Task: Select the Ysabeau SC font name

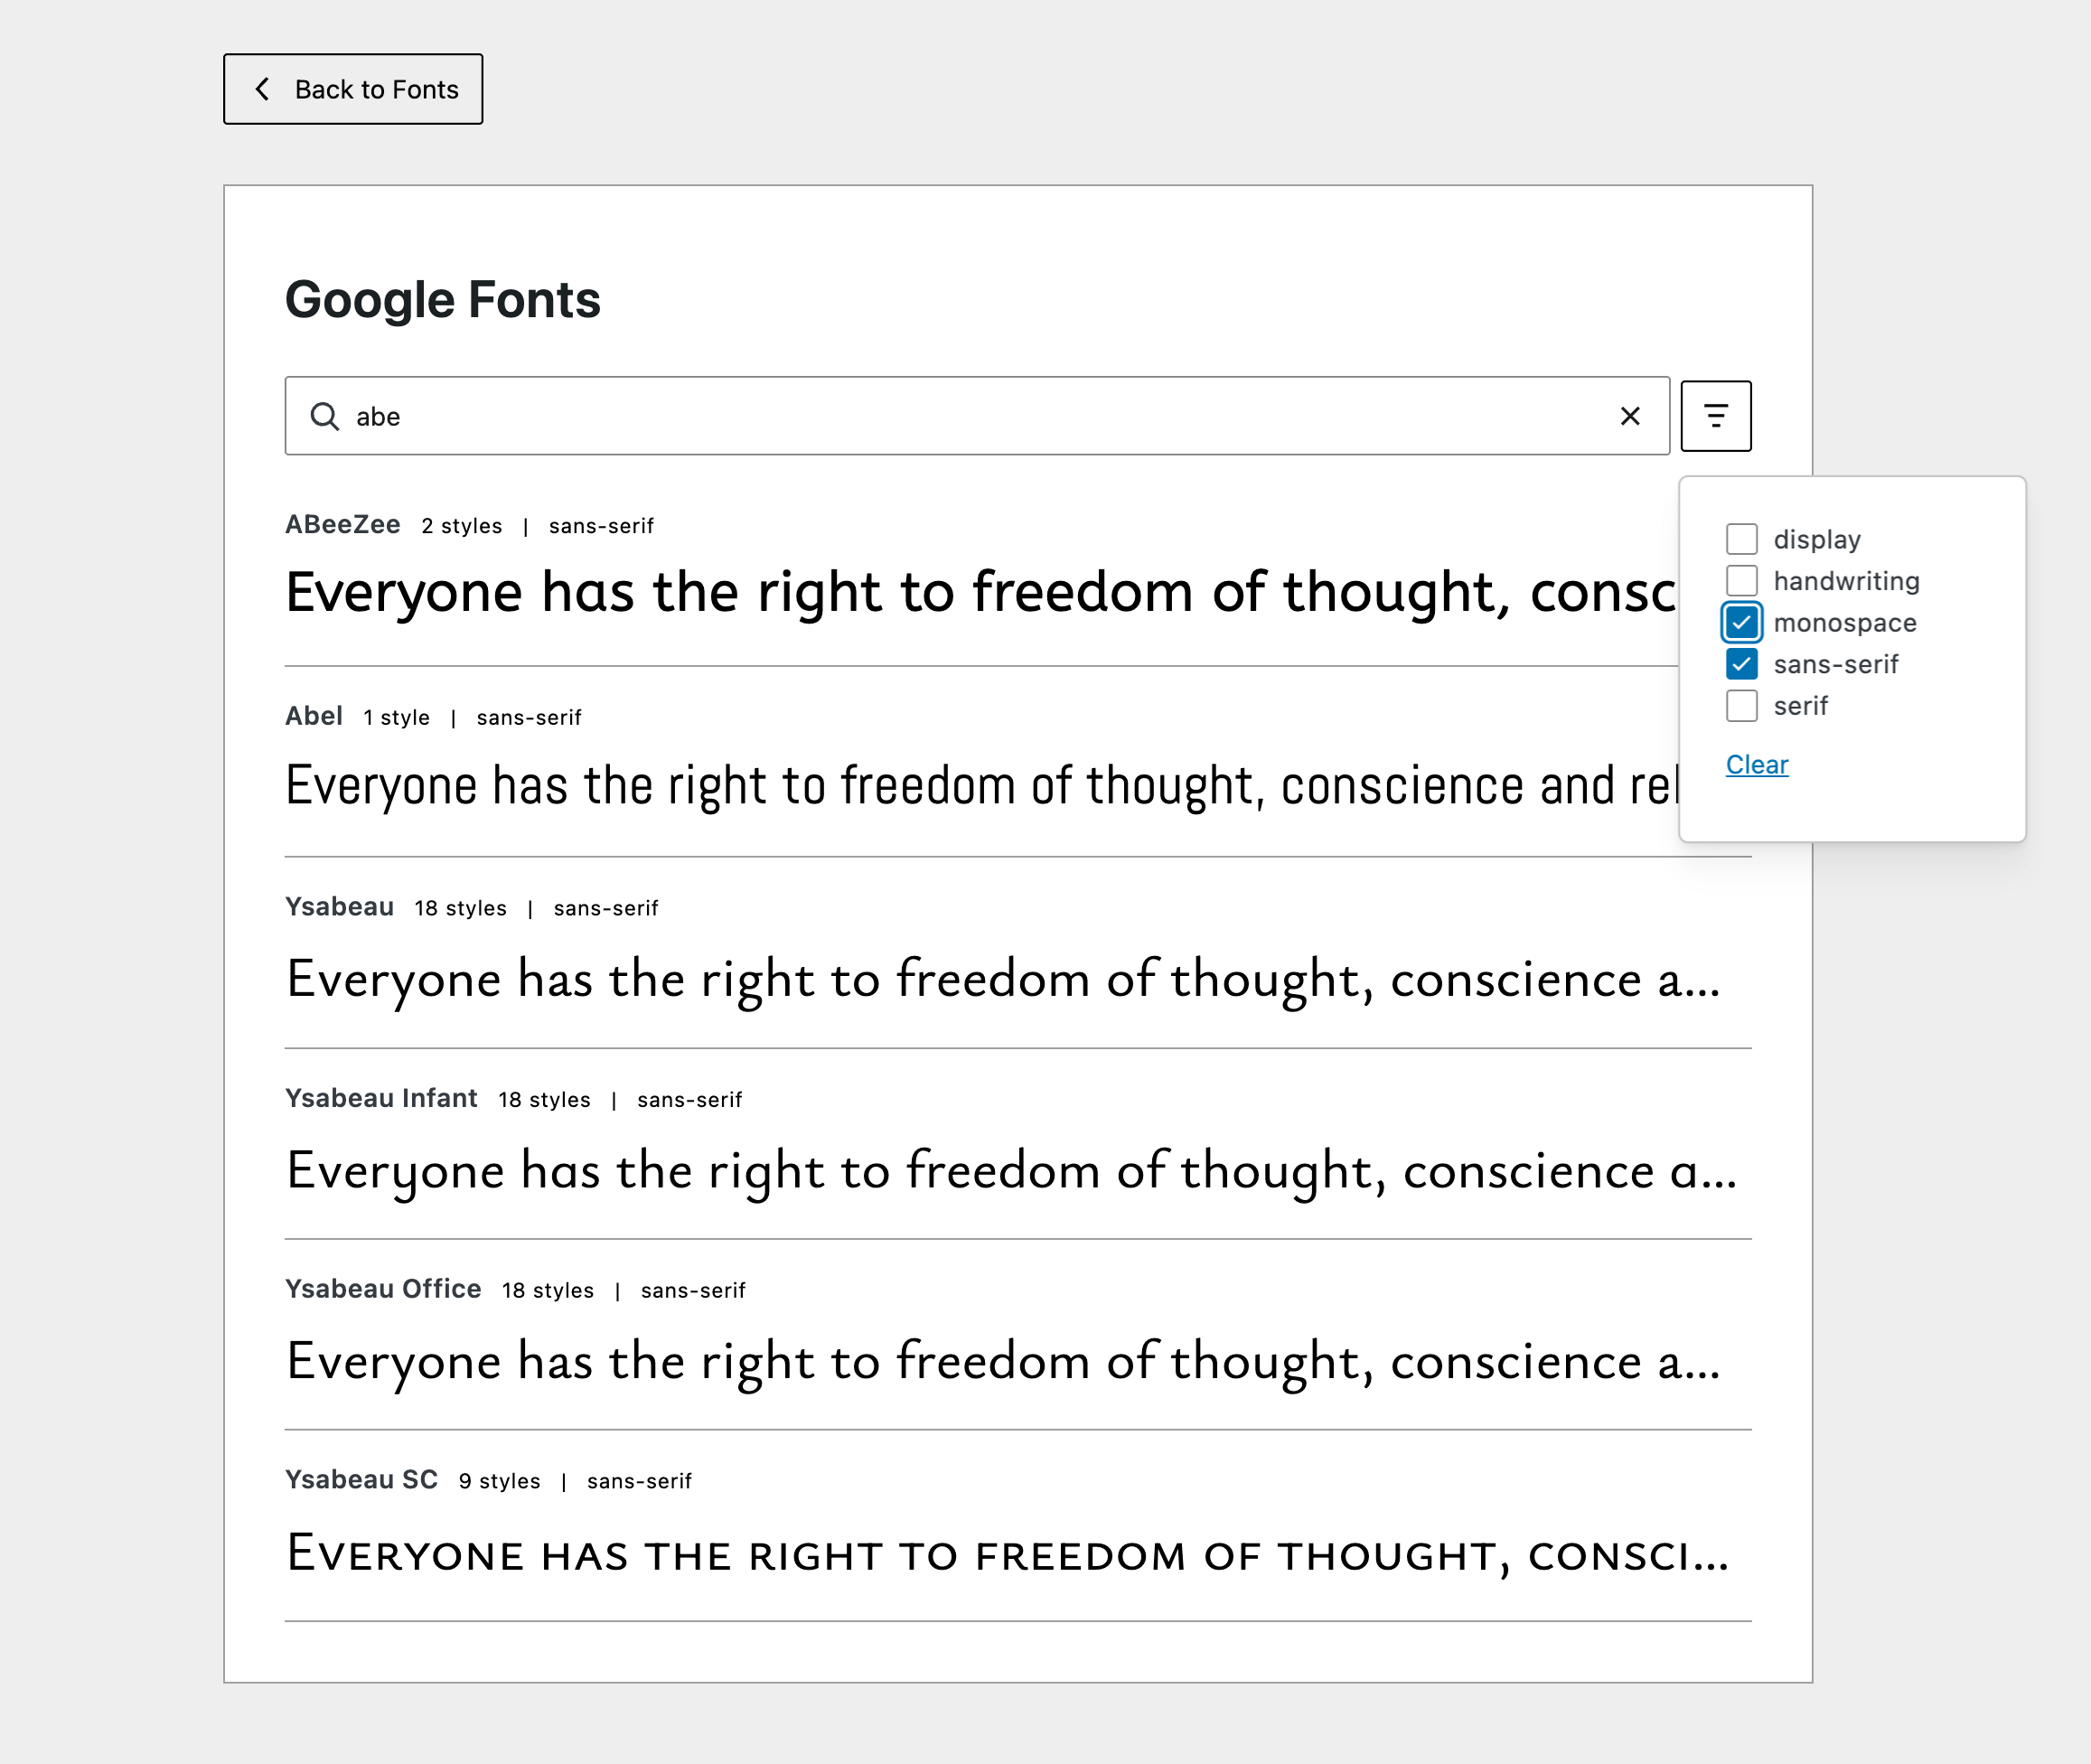Action: pos(362,1480)
